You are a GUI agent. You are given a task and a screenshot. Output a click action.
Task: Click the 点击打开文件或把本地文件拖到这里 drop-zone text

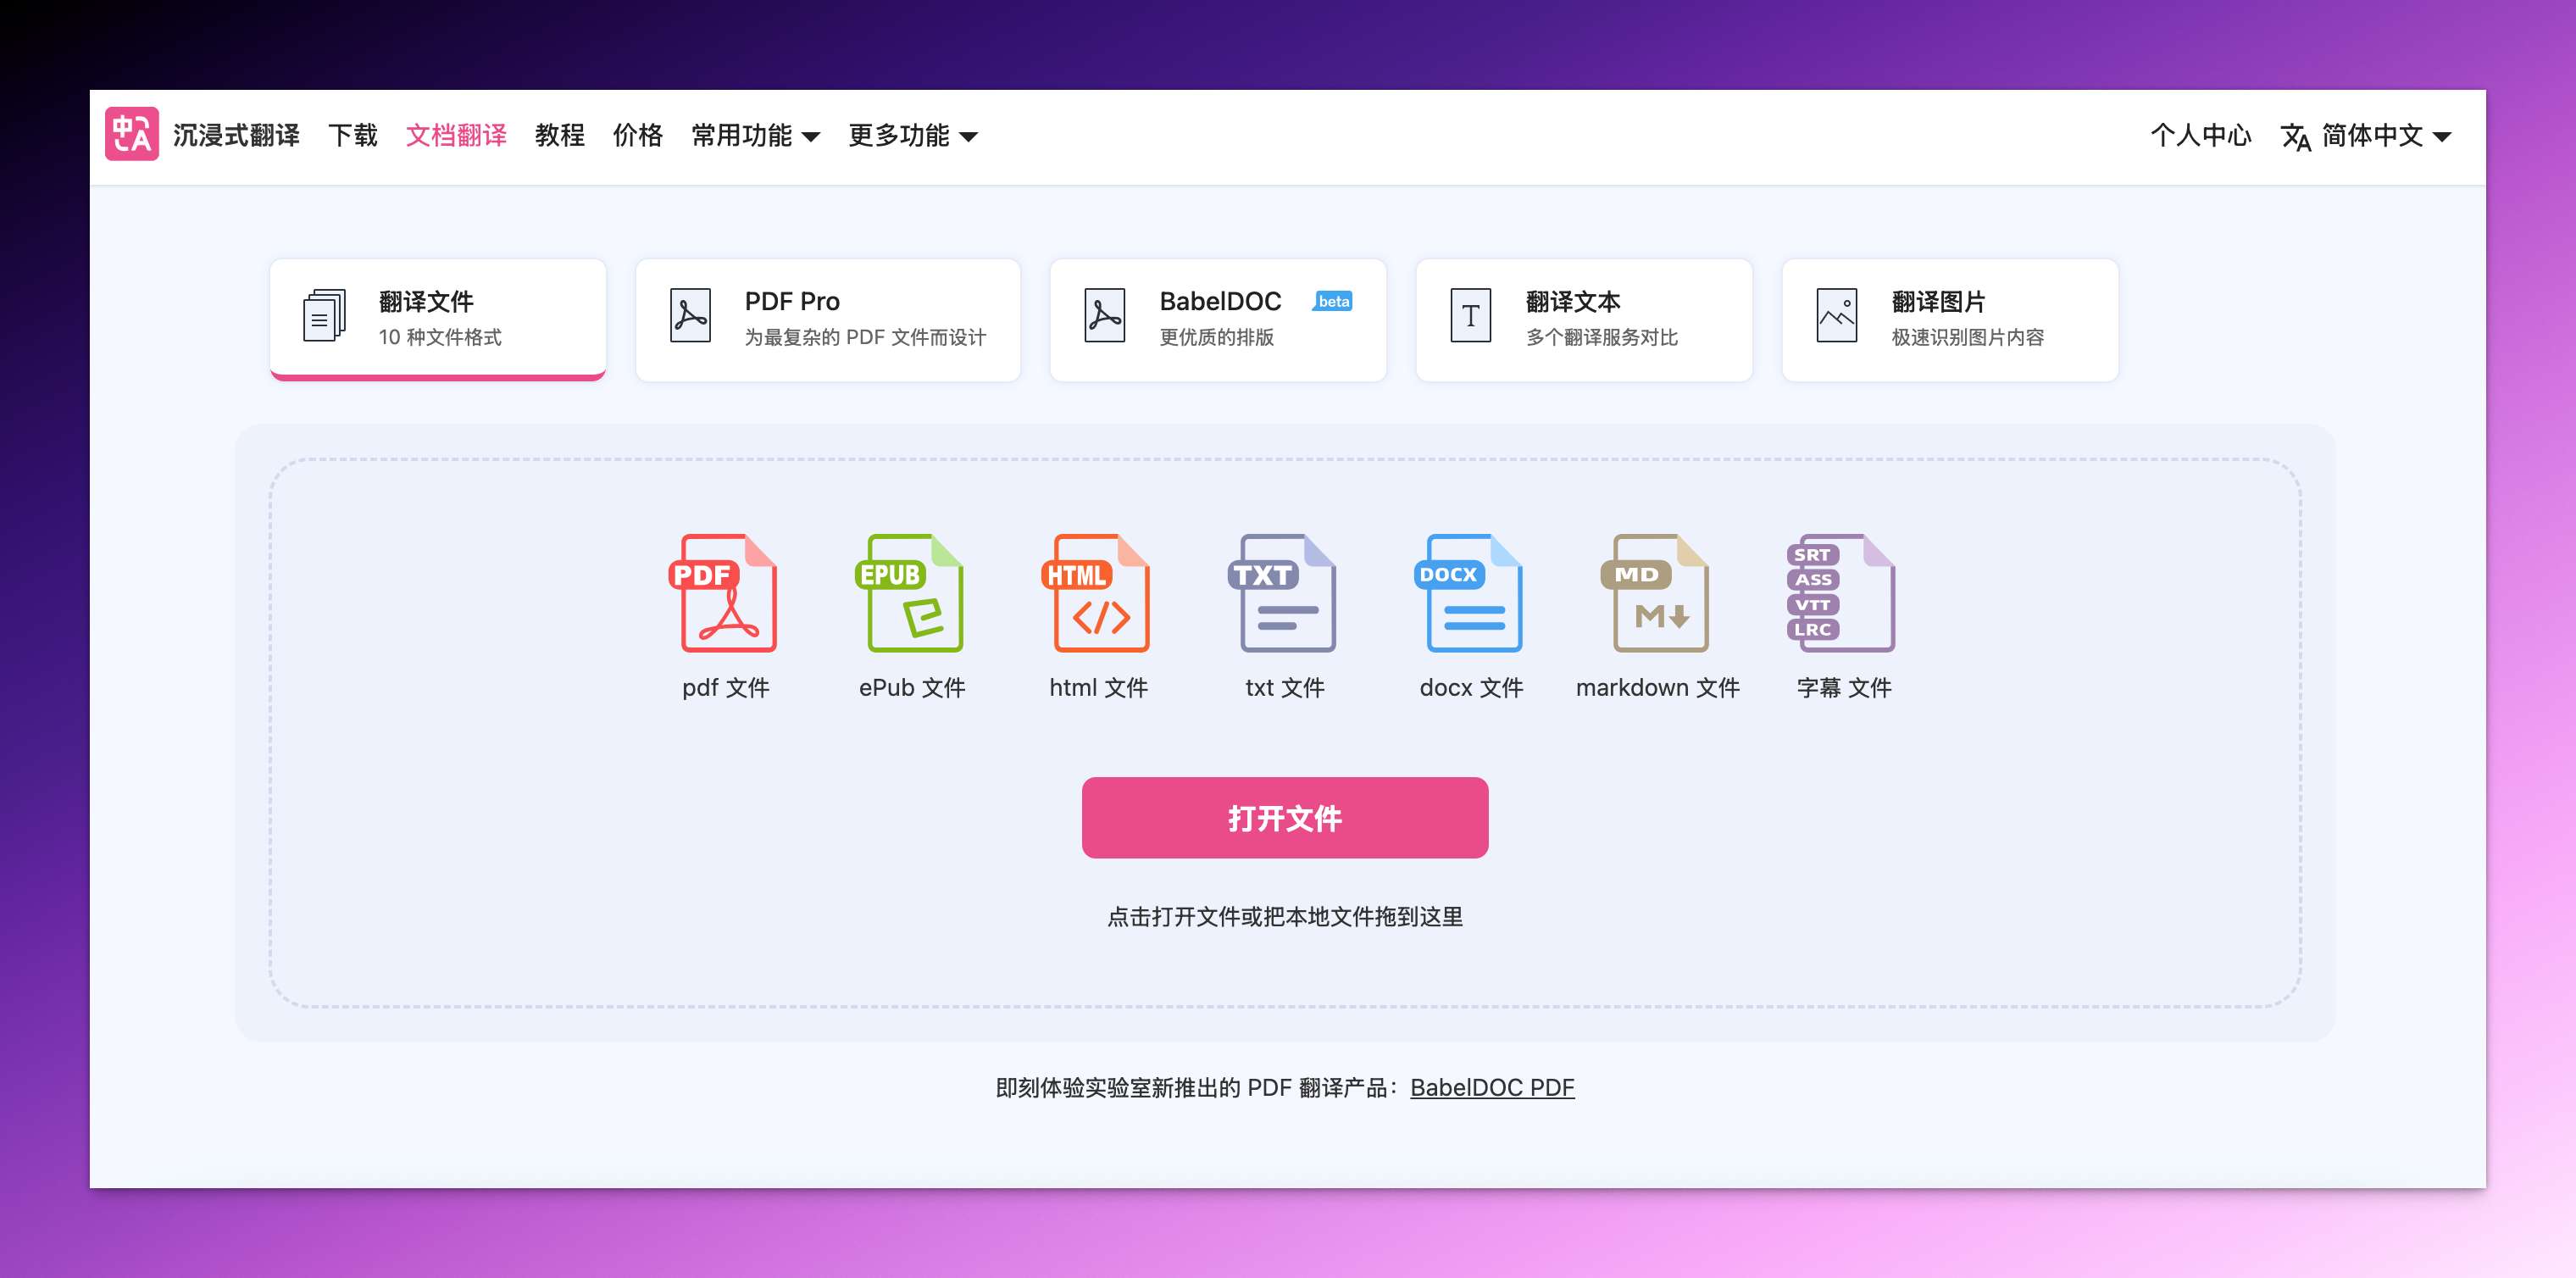1284,916
